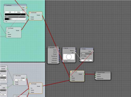Click the Shader output socket on Add Shader node

pos(42,15)
